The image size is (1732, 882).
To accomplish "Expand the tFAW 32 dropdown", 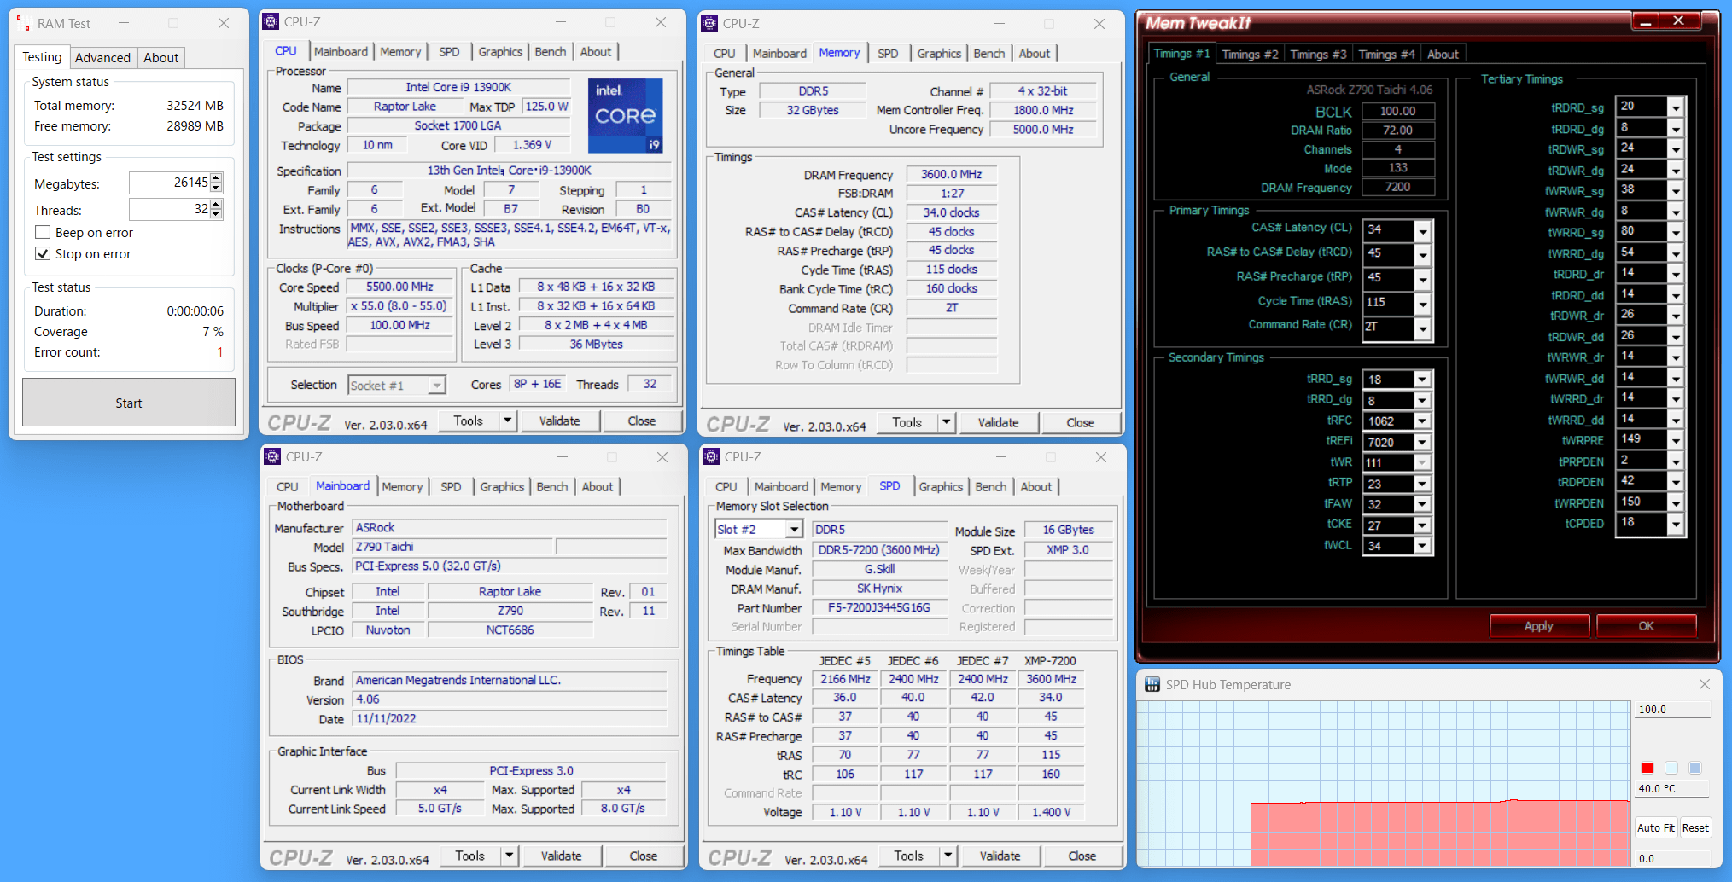I will tap(1422, 504).
